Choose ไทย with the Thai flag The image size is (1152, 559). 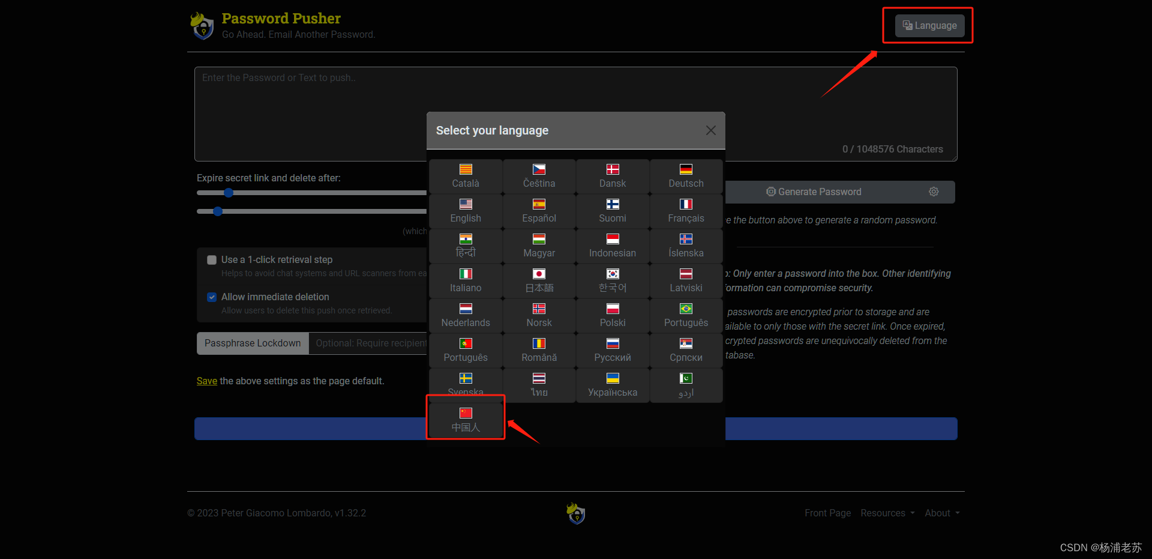(x=539, y=385)
